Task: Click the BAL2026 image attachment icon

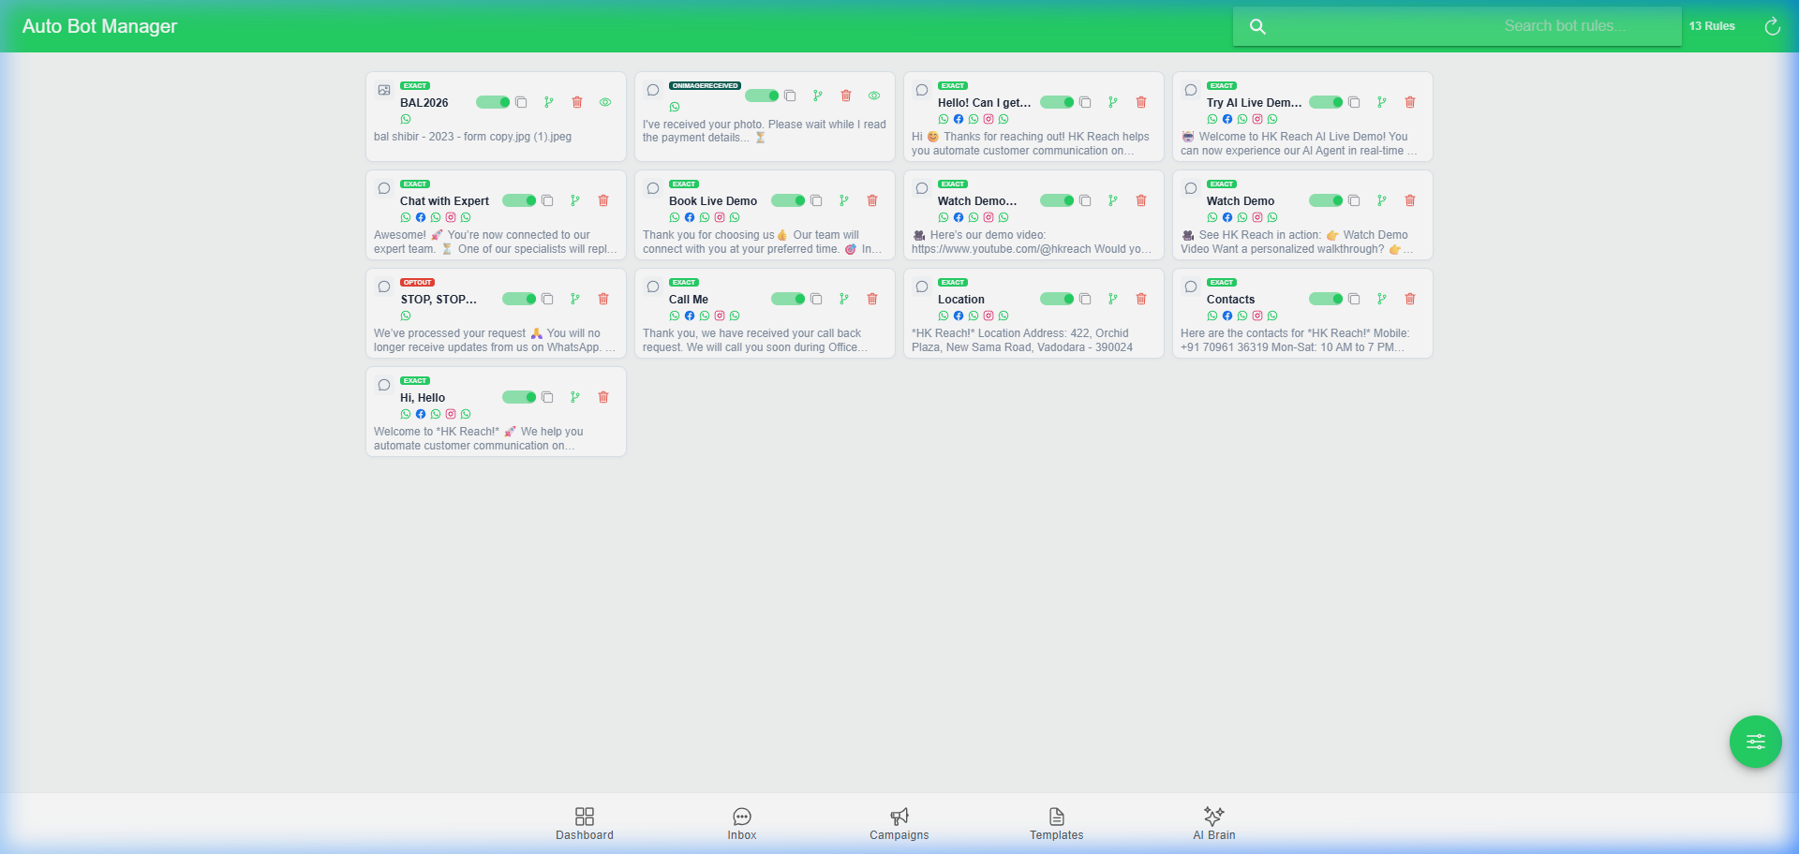Action: point(384,90)
